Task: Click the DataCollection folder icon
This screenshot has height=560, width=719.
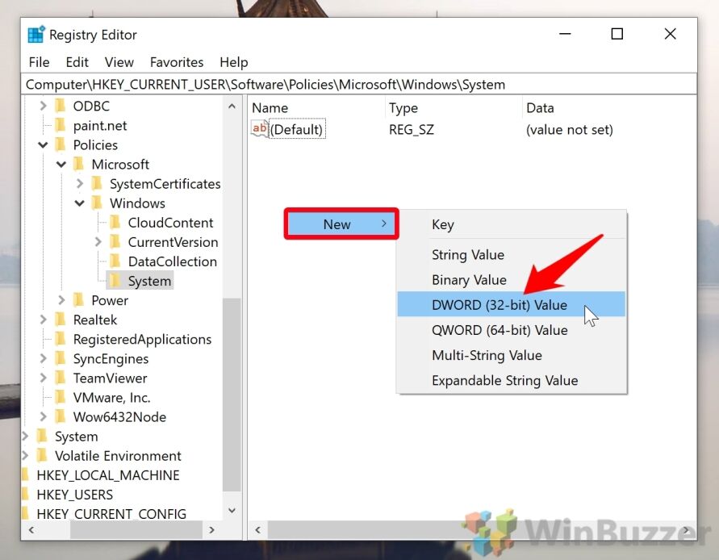Action: pos(115,261)
